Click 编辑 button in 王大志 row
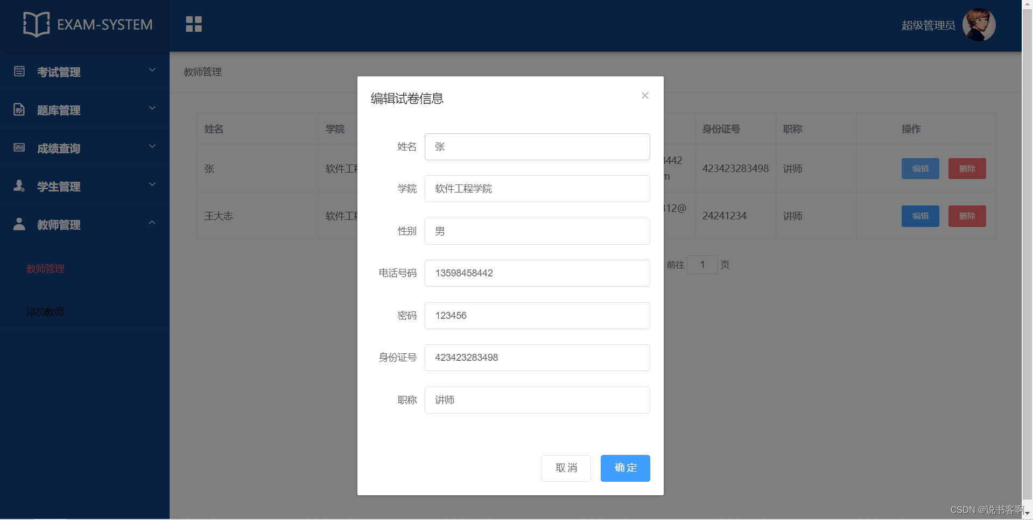 (920, 216)
